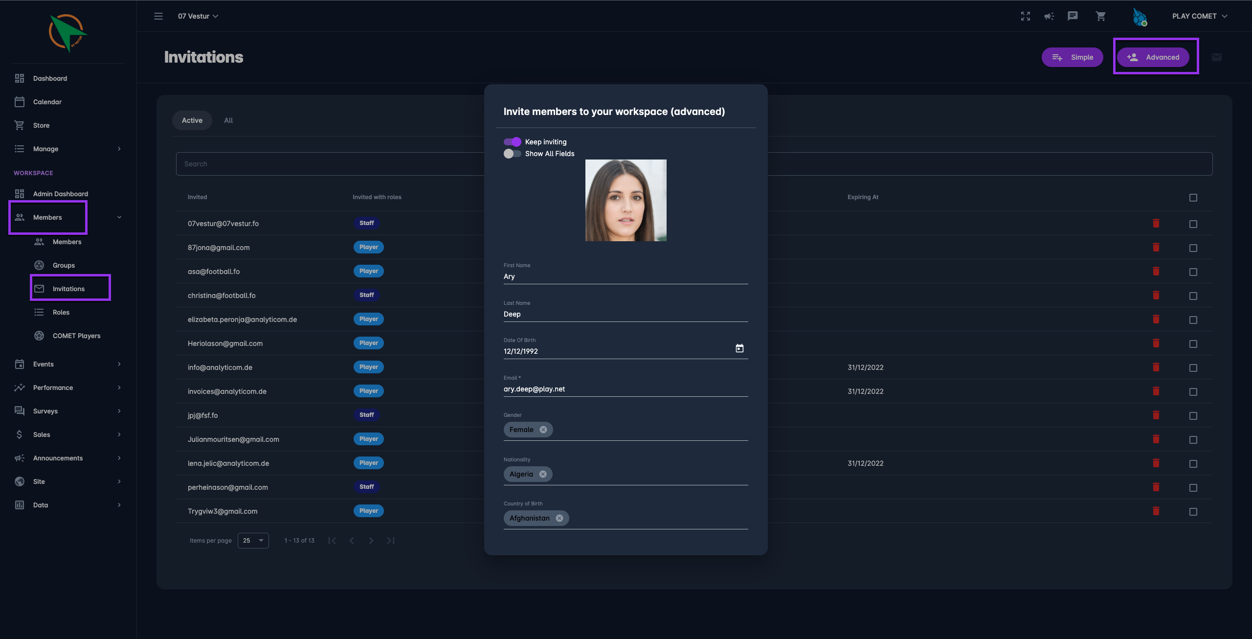The height and width of the screenshot is (639, 1252).
Task: Delete the 07vestur@07vestur.fo invitation
Action: click(1156, 224)
